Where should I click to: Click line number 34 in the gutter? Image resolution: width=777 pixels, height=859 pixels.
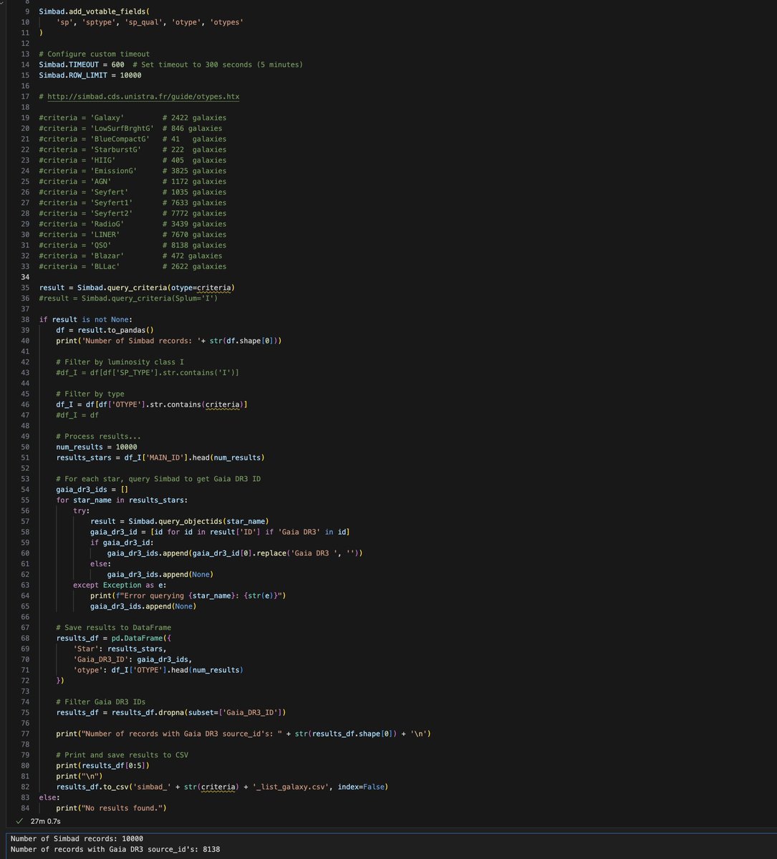25,277
